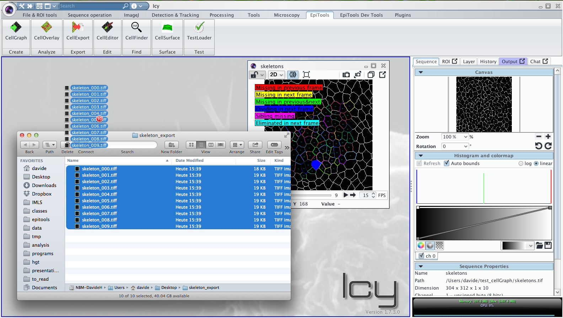This screenshot has height=318, width=563.
Task: Collapse Sequence Properties section
Action: click(421, 266)
